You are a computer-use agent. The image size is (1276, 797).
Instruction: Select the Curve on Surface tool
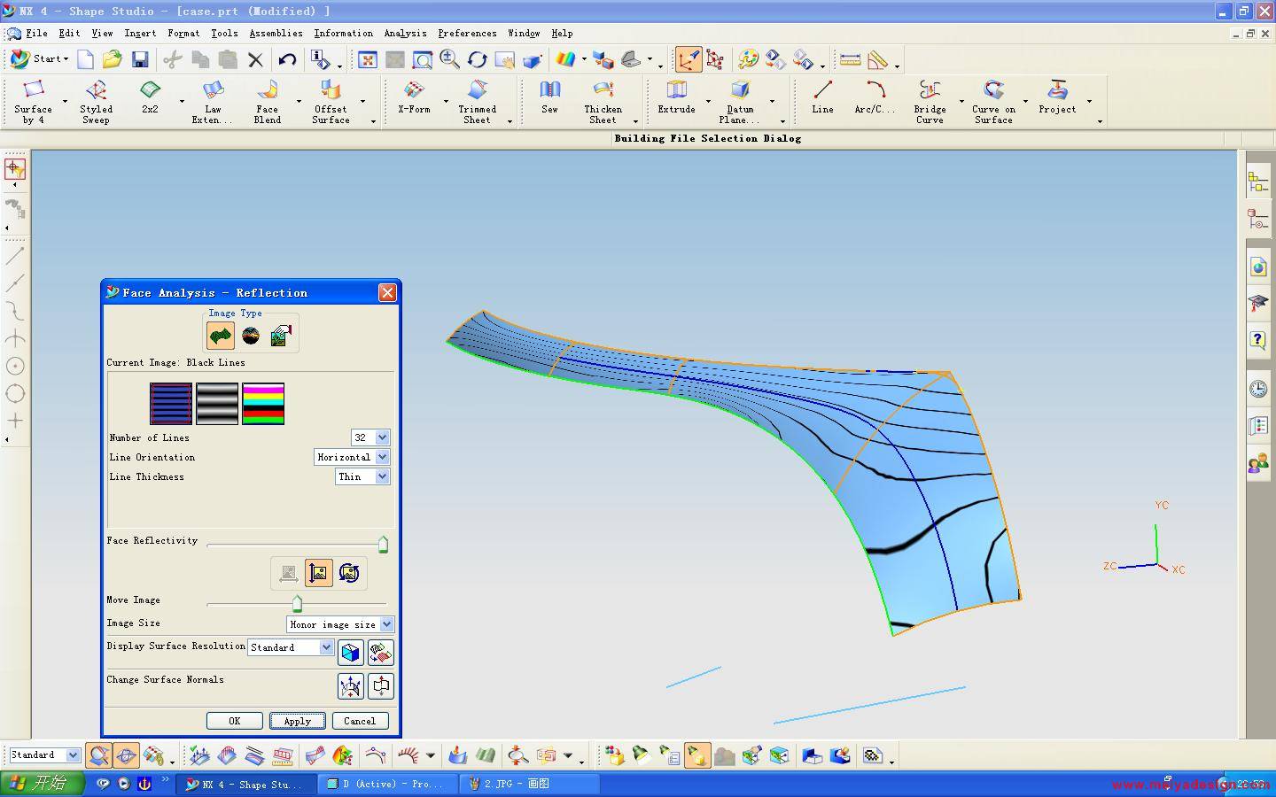click(993, 101)
